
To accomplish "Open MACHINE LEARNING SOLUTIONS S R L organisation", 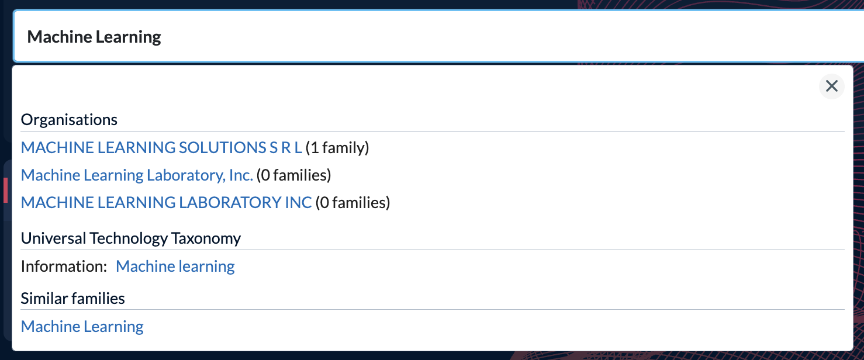I will tap(161, 148).
